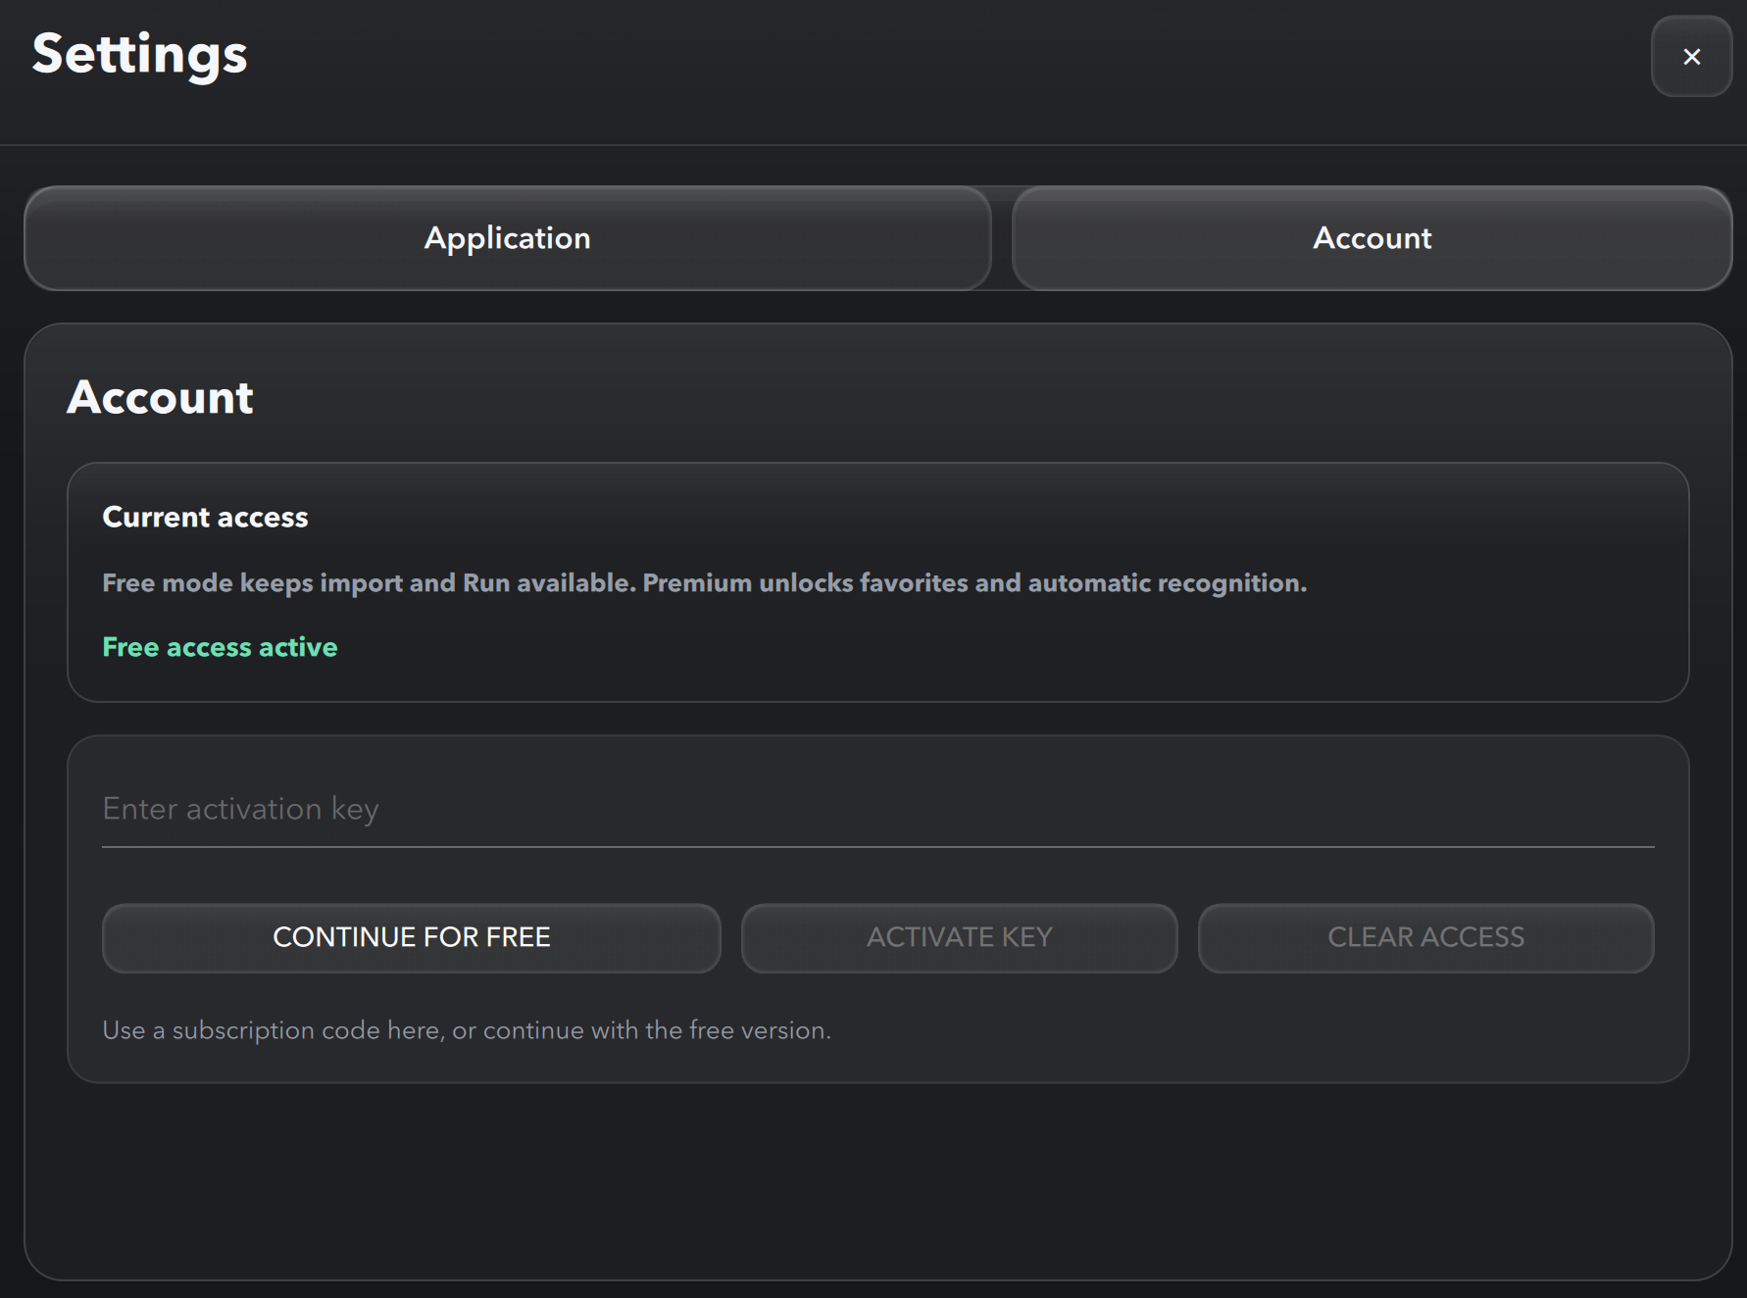Select the Account tab
Screen dimensions: 1747x1298
click(x=1372, y=238)
